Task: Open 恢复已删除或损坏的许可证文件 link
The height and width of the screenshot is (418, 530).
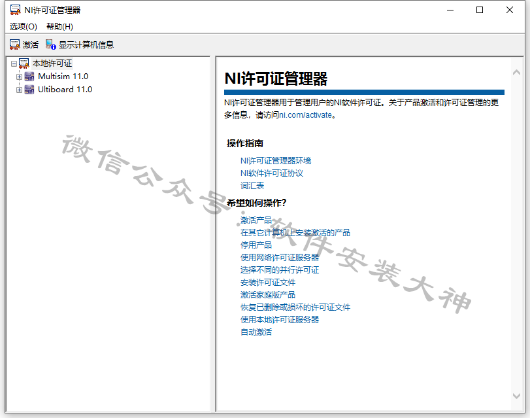Action: [x=295, y=307]
